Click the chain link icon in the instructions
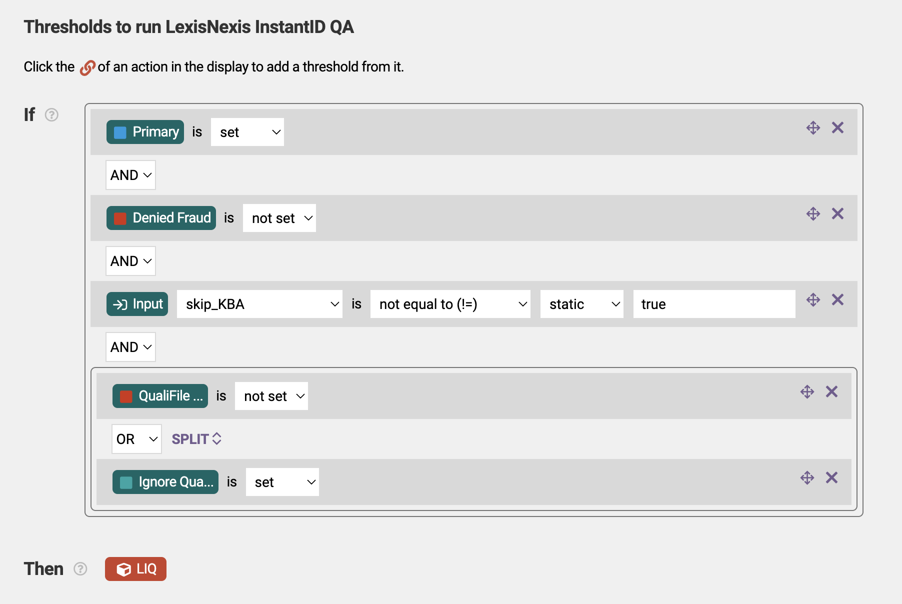The image size is (902, 604). click(x=87, y=67)
